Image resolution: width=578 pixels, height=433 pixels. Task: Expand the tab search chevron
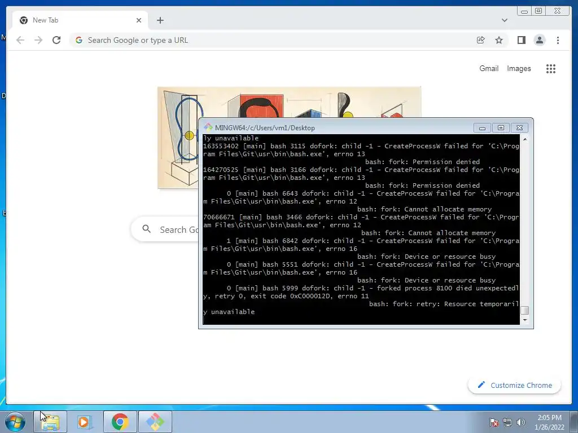[x=504, y=20]
